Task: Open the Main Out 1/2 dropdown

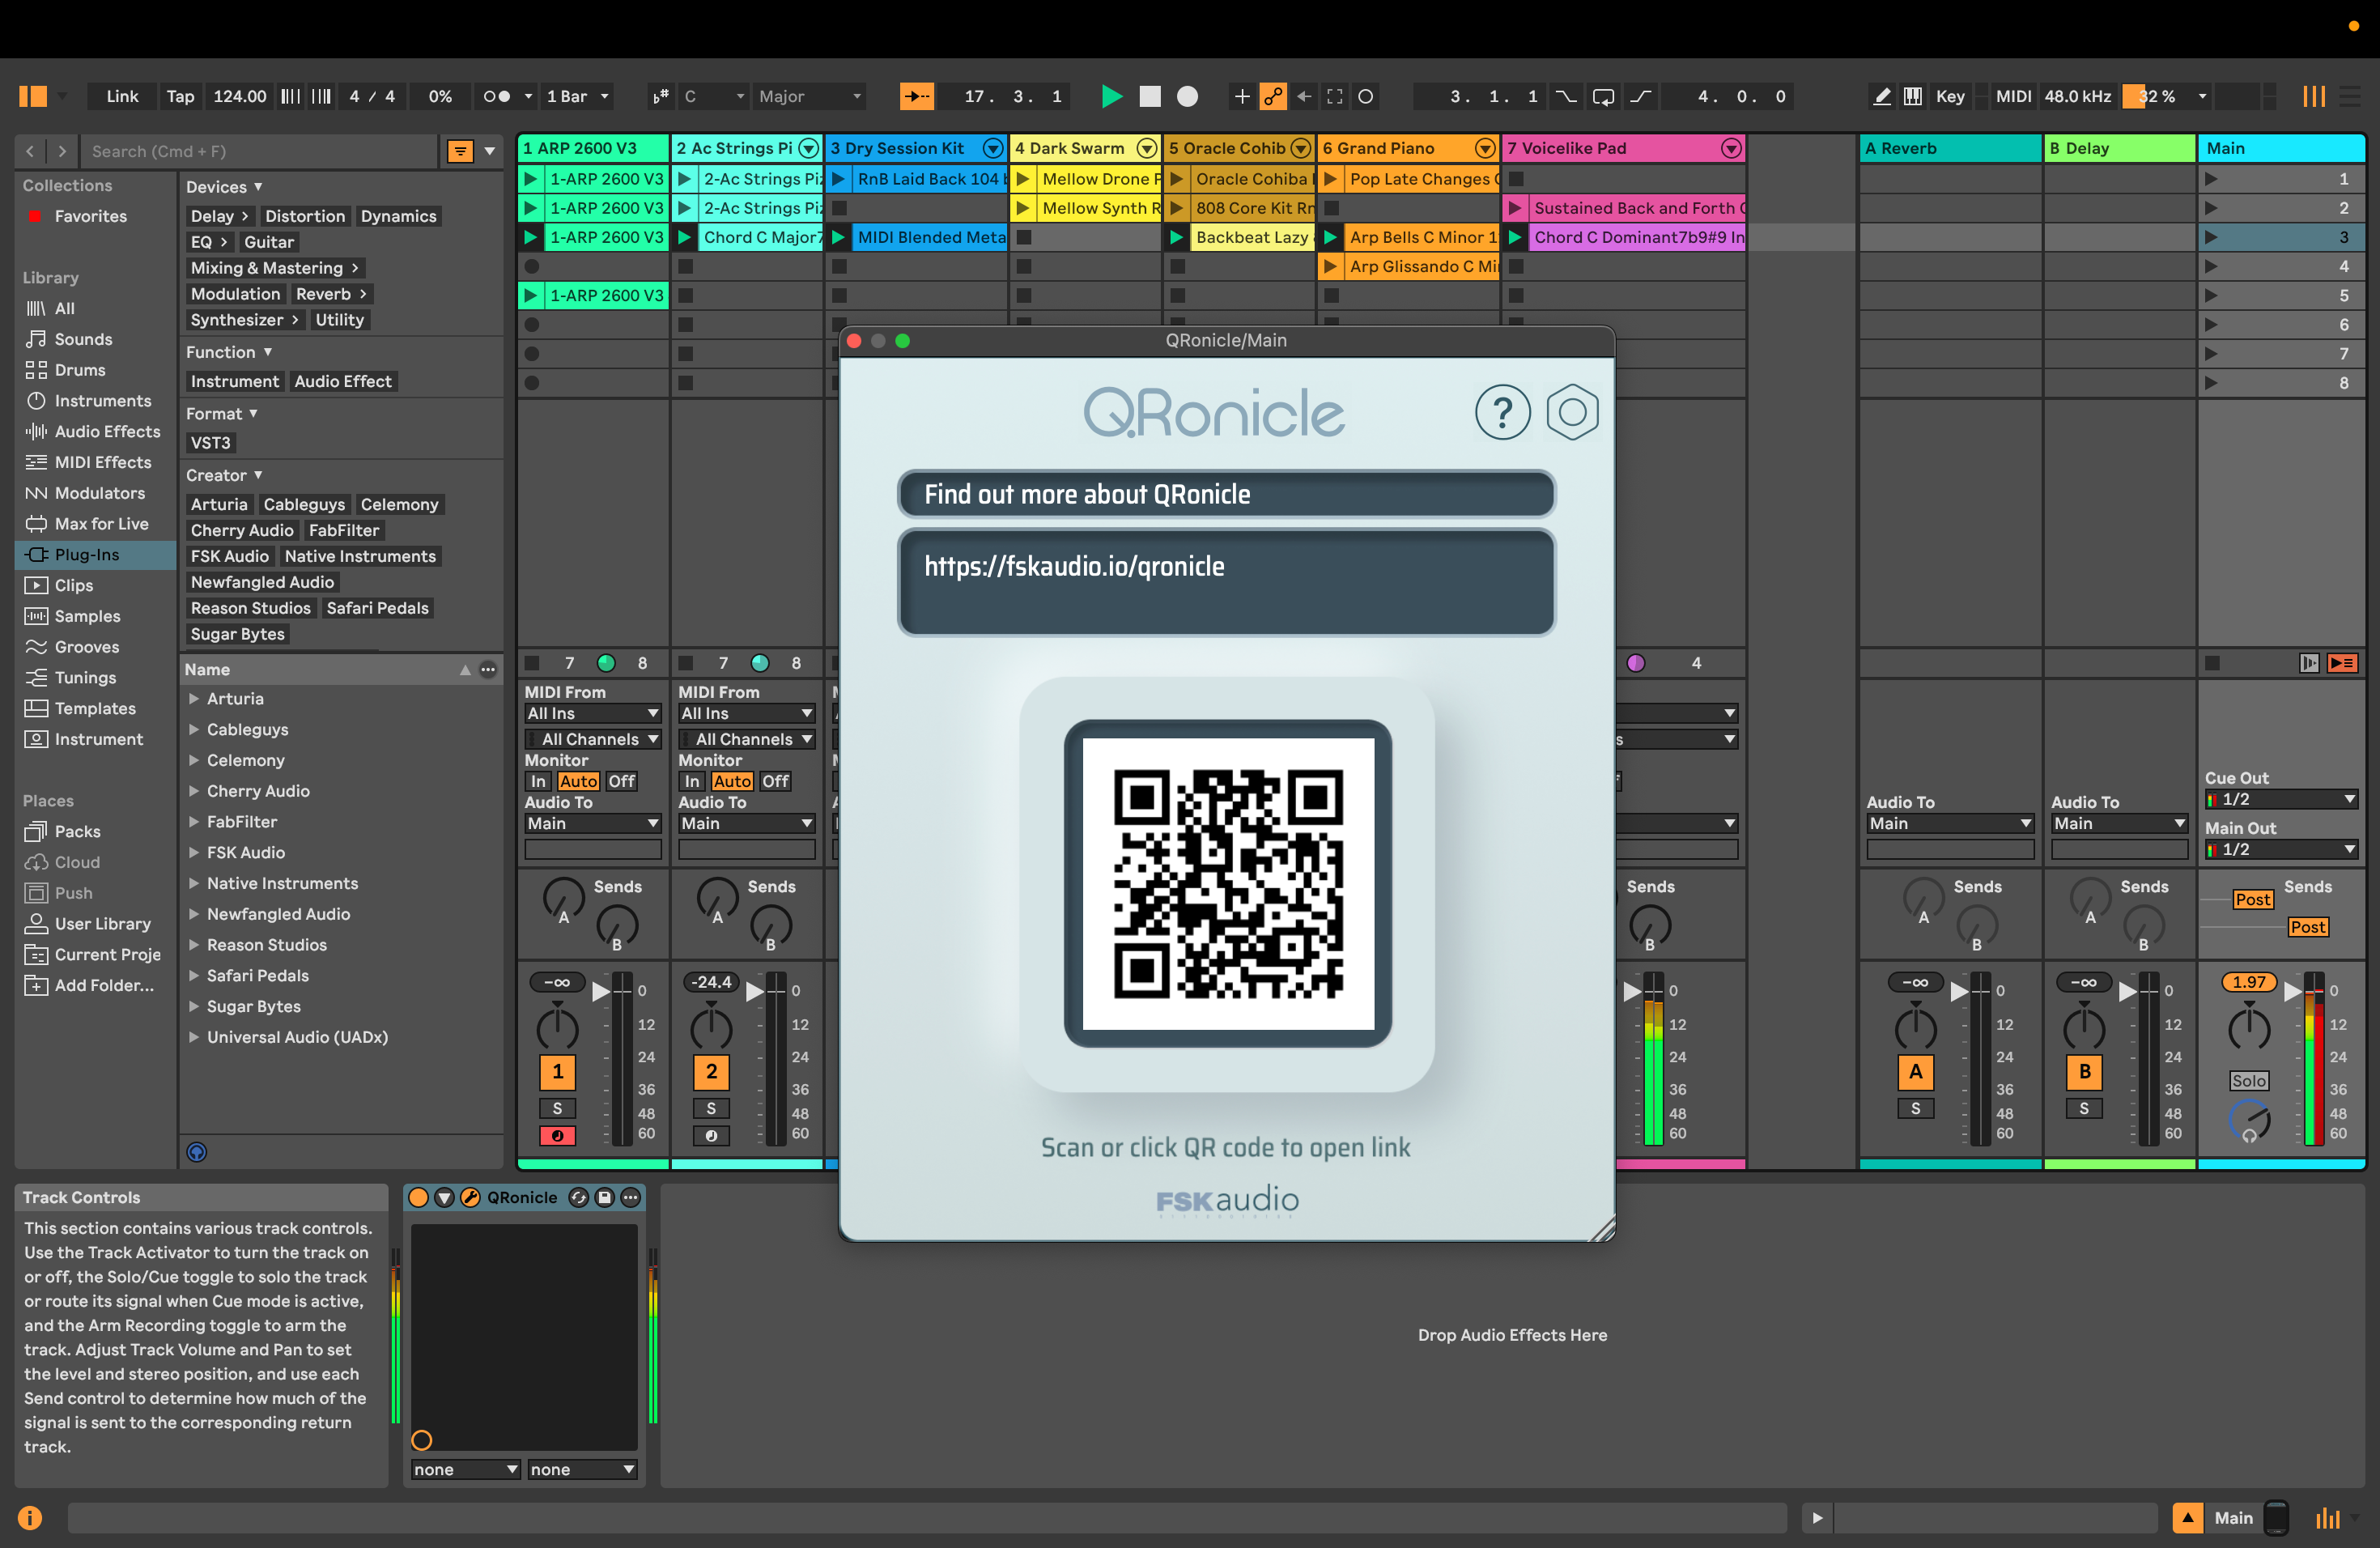Action: (2281, 849)
